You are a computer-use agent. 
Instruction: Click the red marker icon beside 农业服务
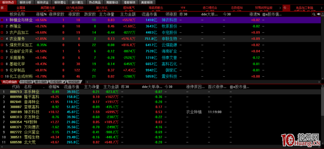pyautogui.click(x=2, y=39)
